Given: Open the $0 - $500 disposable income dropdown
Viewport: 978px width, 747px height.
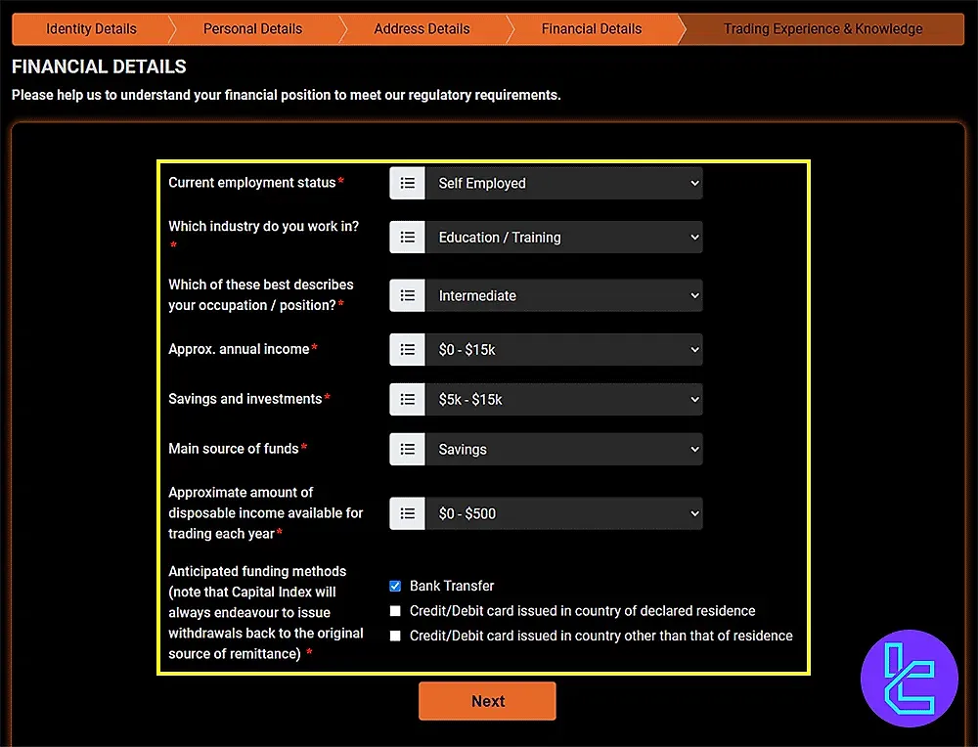Looking at the screenshot, I should point(564,513).
